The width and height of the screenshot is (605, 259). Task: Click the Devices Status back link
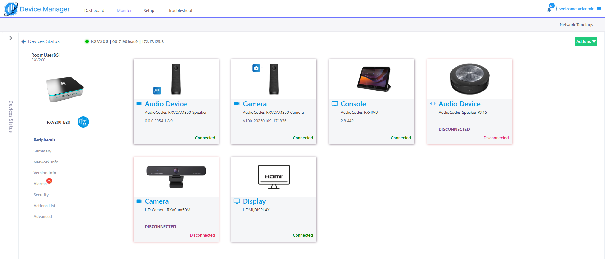(44, 41)
